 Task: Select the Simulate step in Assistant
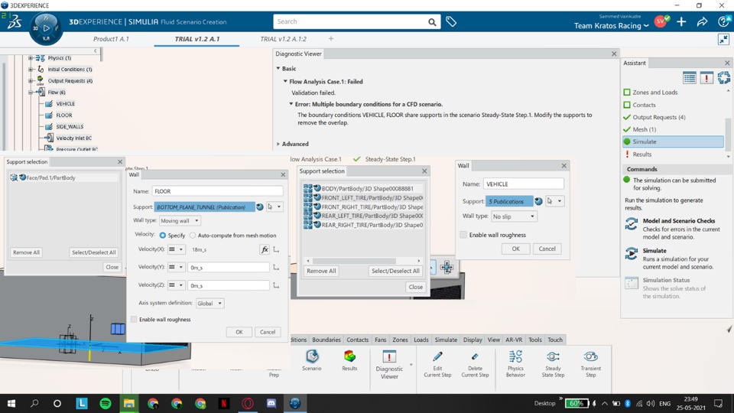[x=673, y=141]
